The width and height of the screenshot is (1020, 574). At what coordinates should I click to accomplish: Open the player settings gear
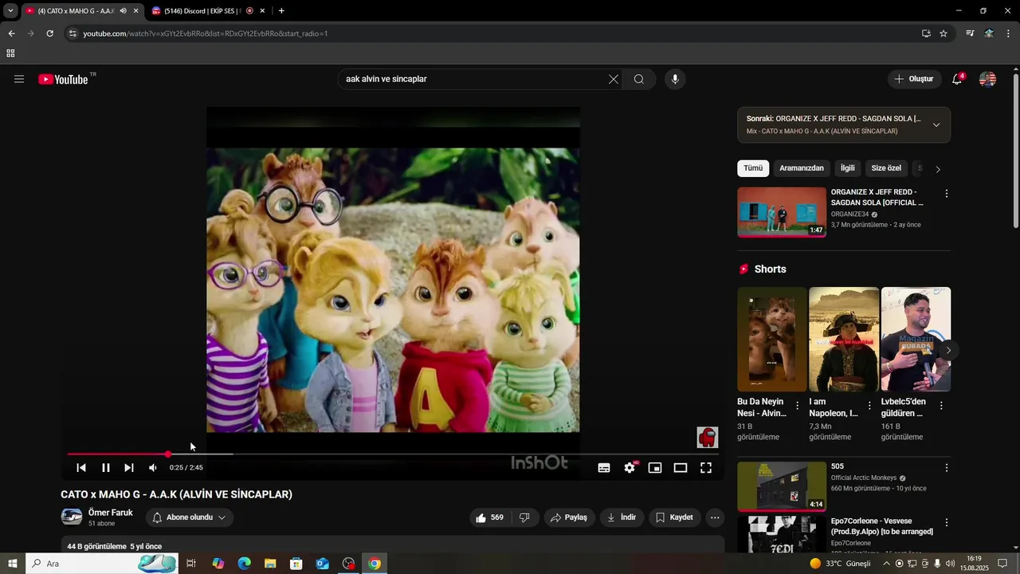pyautogui.click(x=630, y=468)
